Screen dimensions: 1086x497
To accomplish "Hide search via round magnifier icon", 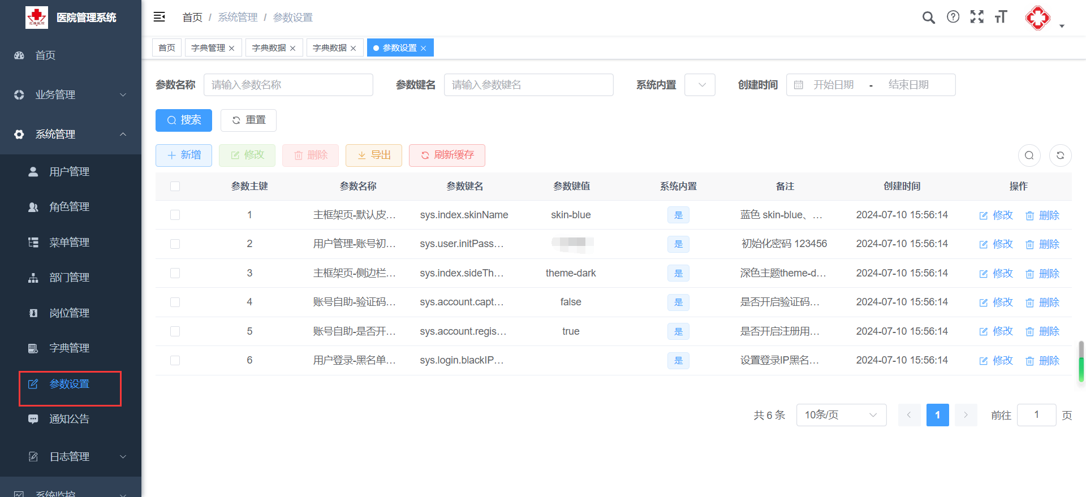I will (1029, 155).
